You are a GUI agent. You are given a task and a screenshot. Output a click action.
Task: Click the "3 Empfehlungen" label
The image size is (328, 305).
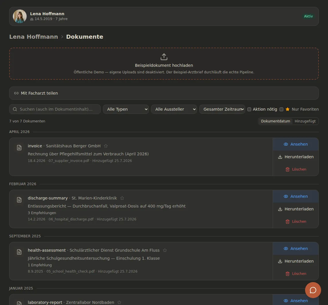42,213
